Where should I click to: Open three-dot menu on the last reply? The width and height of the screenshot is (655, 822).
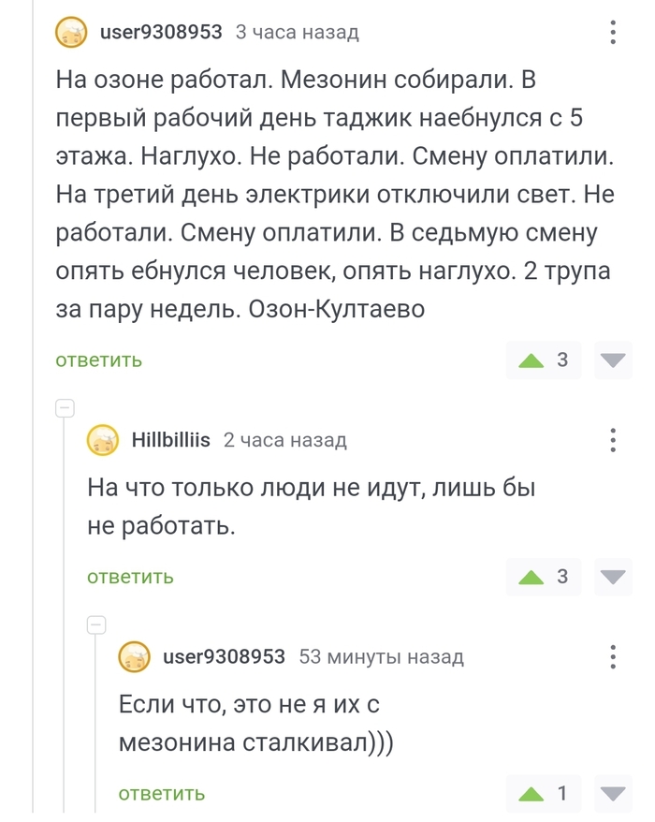click(x=613, y=656)
